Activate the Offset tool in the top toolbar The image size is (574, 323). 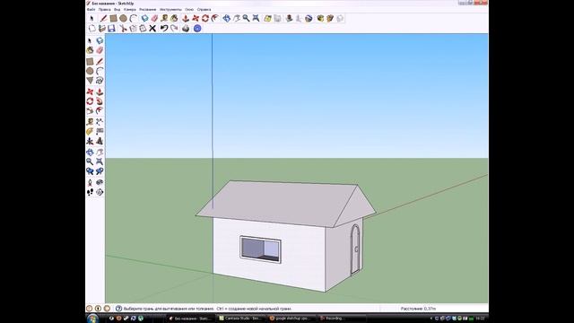pyautogui.click(x=215, y=18)
